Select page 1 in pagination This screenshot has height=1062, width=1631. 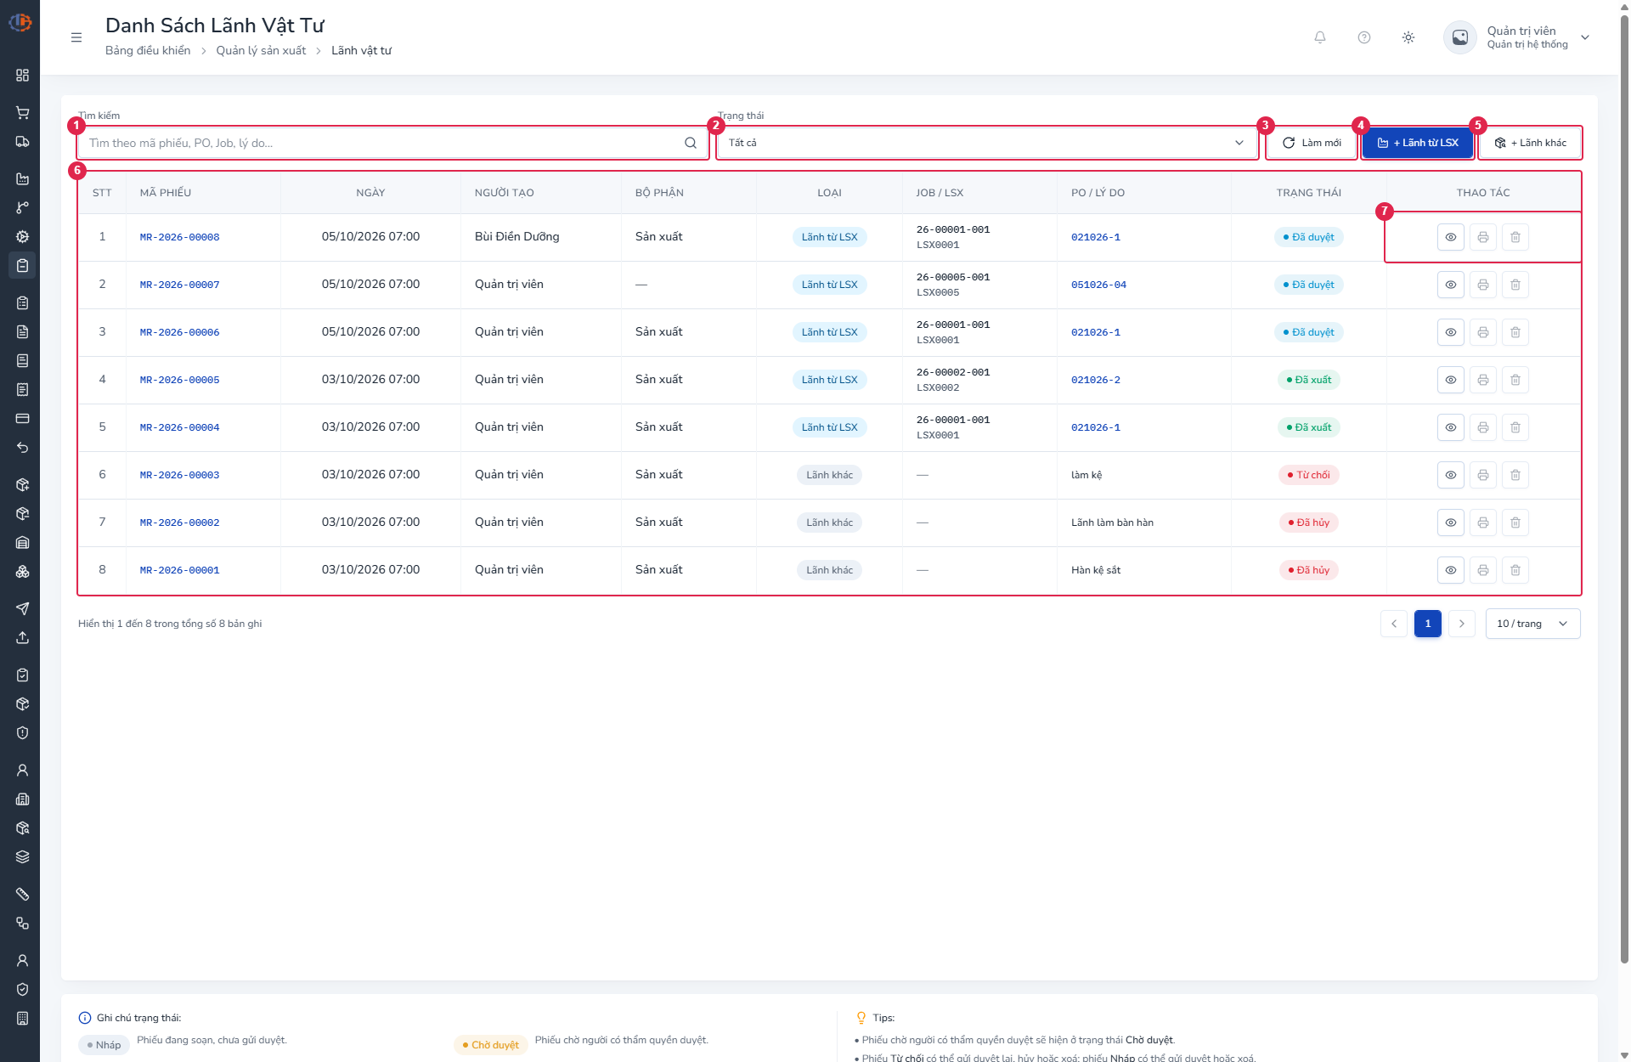tap(1428, 624)
